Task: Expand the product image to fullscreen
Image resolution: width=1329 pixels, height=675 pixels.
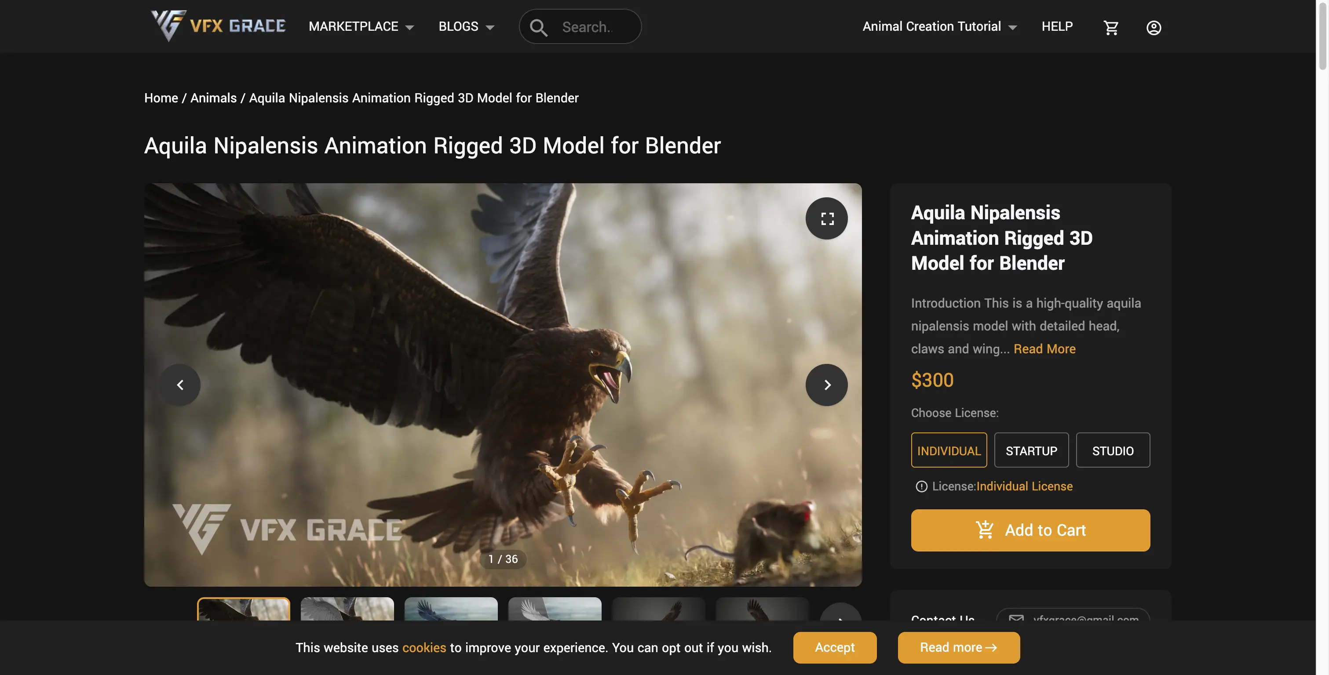Action: 826,218
